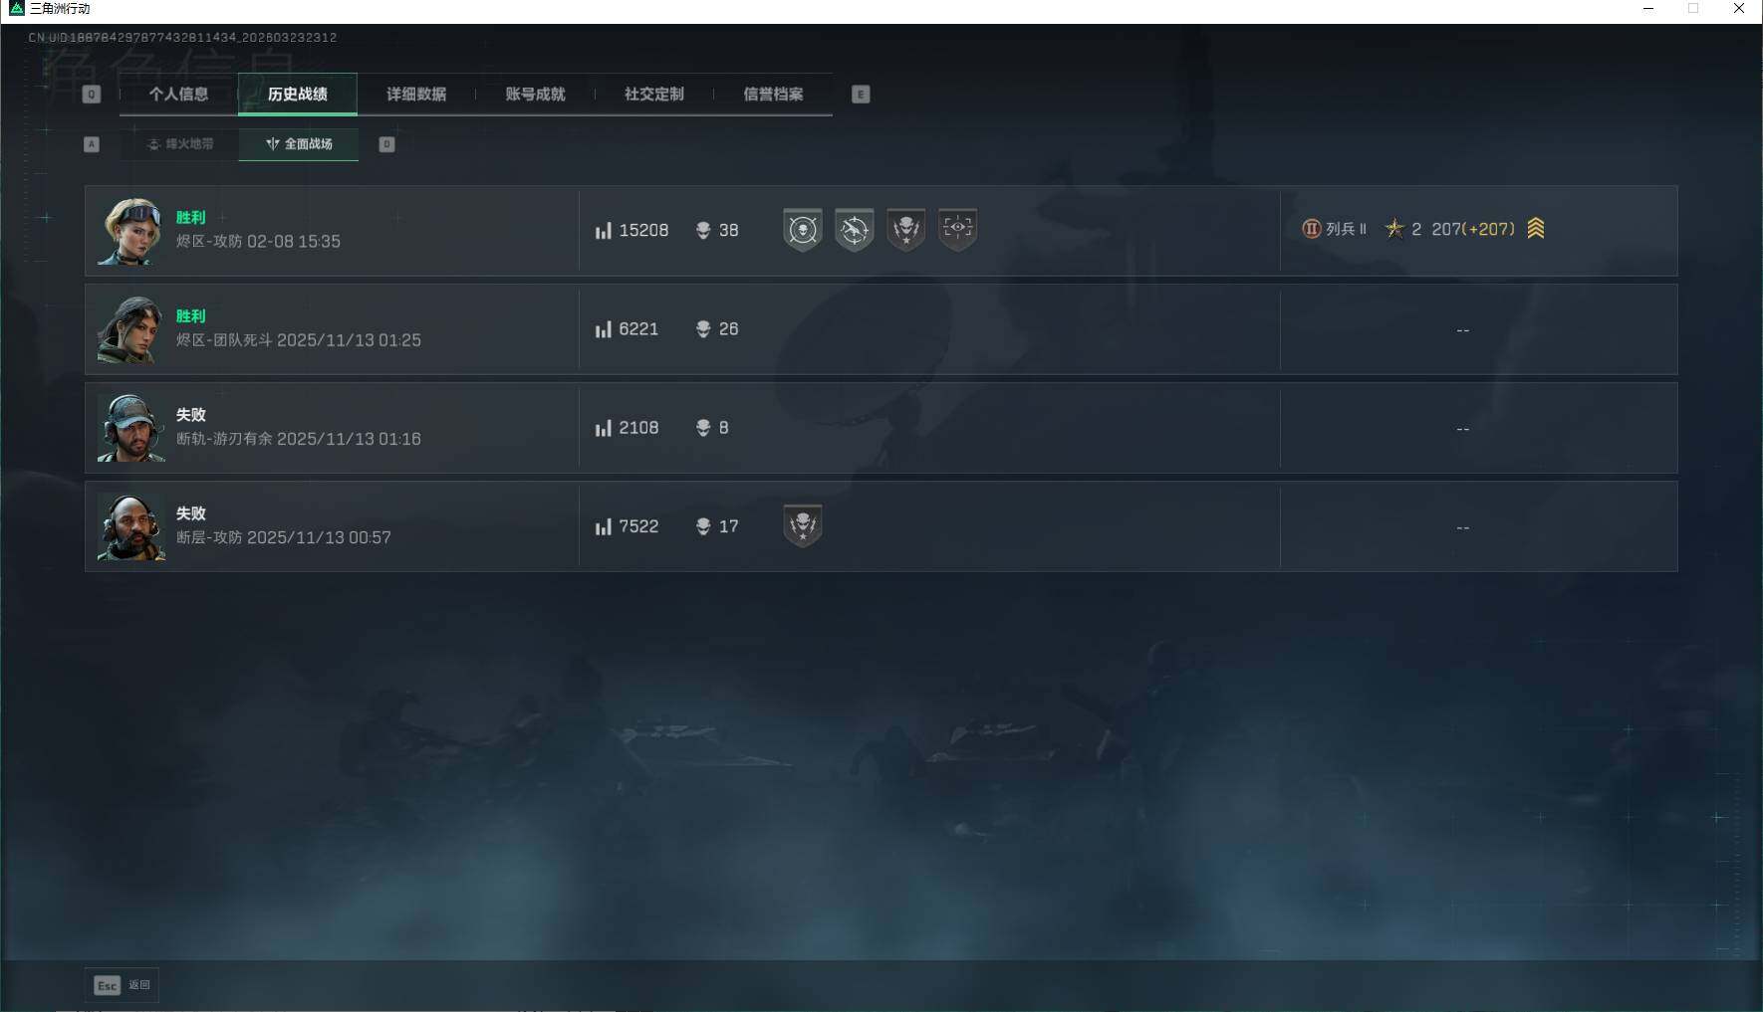This screenshot has width=1763, height=1012.
Task: Click the gold rank chevron icon
Action: (1536, 229)
